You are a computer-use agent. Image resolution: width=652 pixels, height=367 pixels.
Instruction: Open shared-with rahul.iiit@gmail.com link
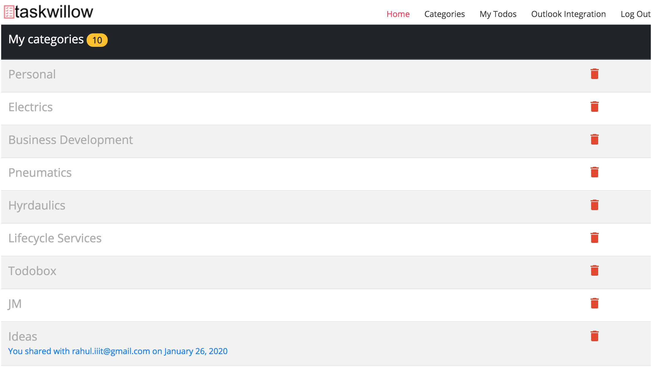point(118,351)
